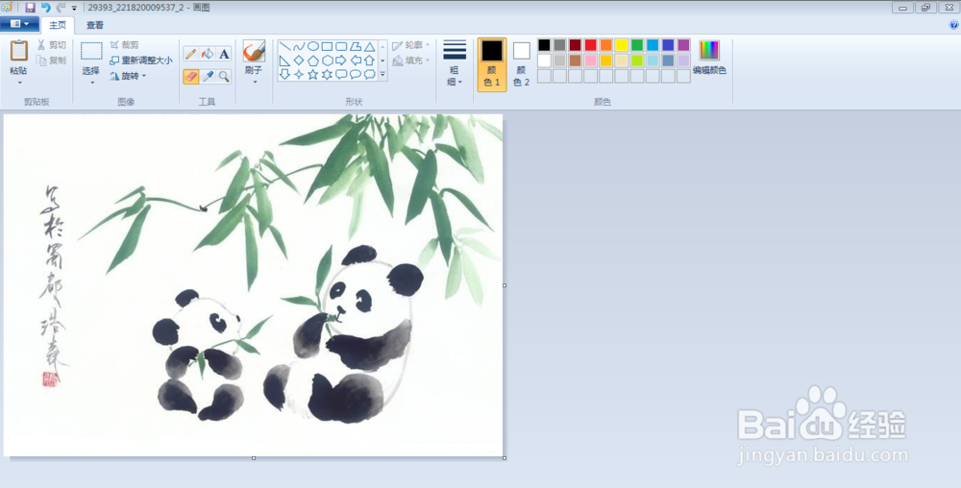
Task: Select the Magnifier tool
Action: (x=224, y=77)
